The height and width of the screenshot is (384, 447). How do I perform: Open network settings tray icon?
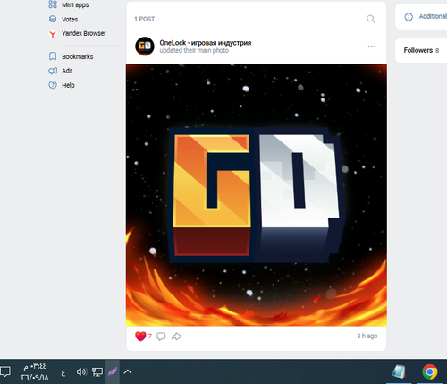(97, 371)
